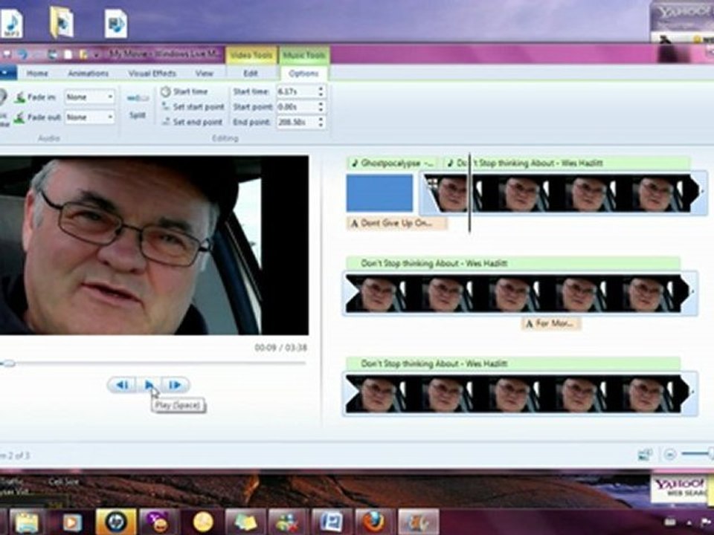This screenshot has width=714, height=535.
Task: Click the Play button under the preview
Action: [149, 385]
